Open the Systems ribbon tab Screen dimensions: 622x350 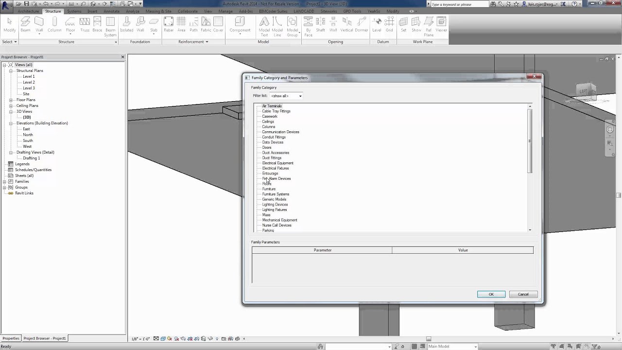74,11
